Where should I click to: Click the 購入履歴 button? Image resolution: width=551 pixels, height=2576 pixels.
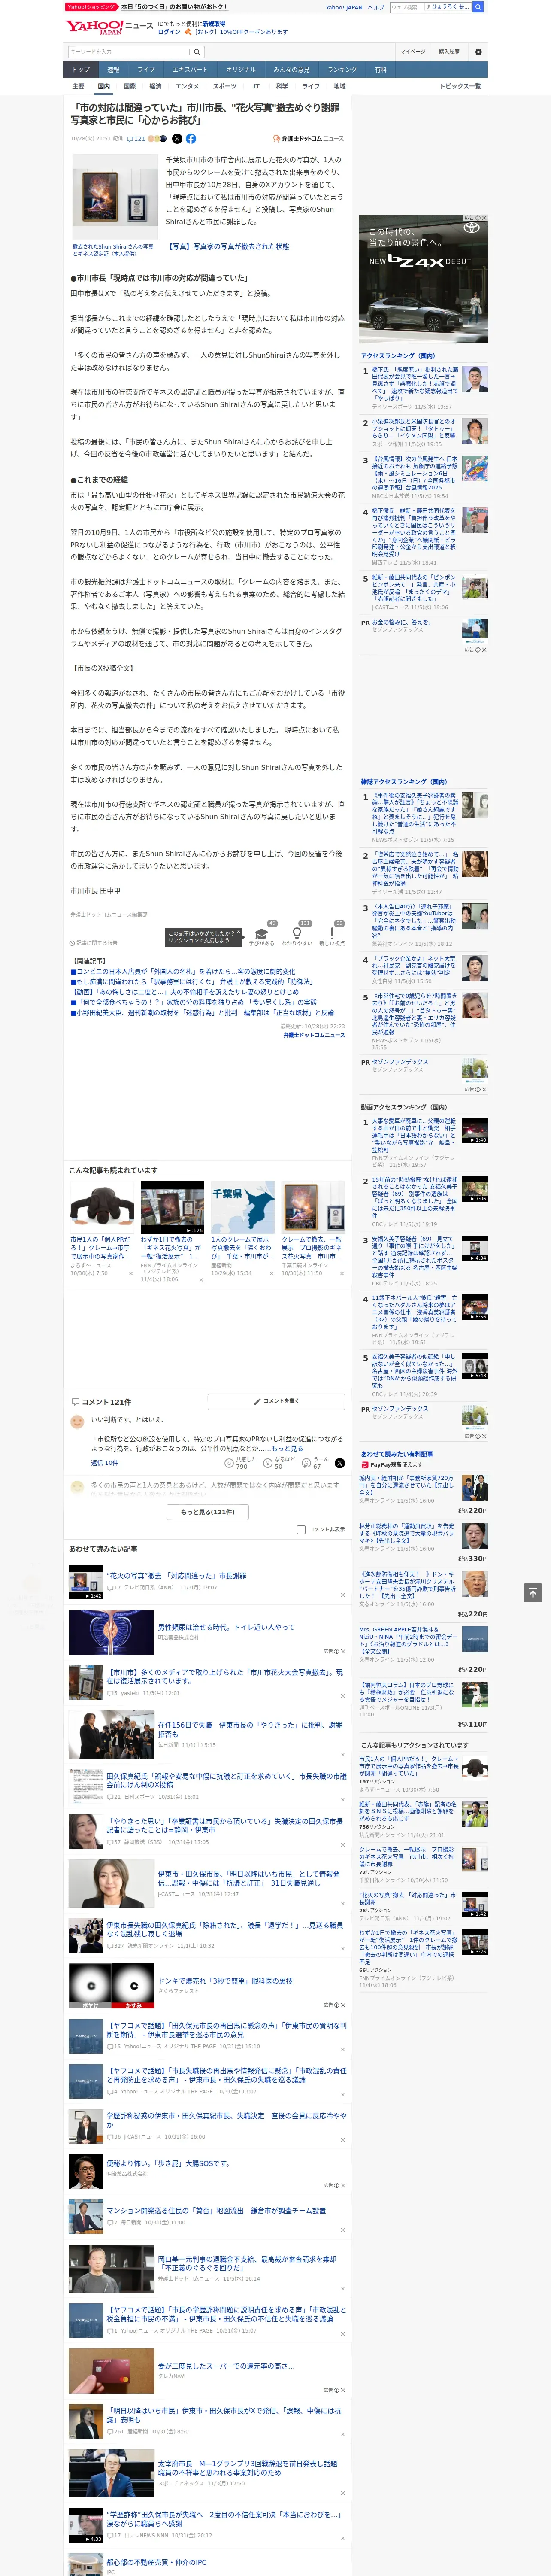click(449, 51)
